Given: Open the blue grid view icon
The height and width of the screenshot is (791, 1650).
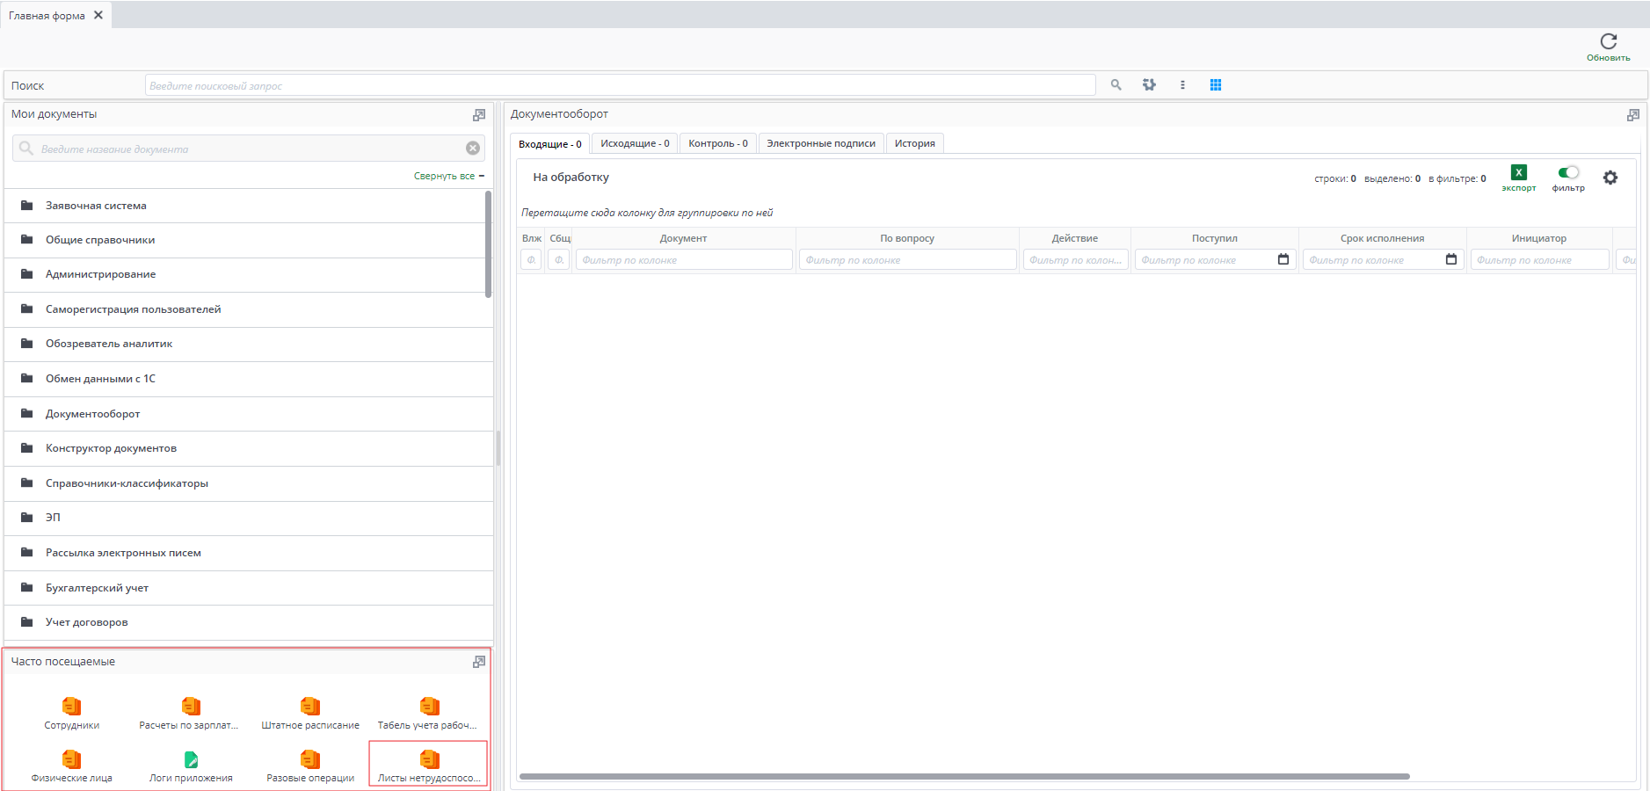Looking at the screenshot, I should coord(1216,85).
